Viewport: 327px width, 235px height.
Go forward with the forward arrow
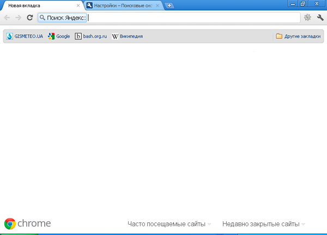click(x=19, y=17)
